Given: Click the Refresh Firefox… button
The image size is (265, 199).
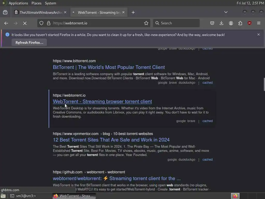Looking at the screenshot, I should (29, 42).
